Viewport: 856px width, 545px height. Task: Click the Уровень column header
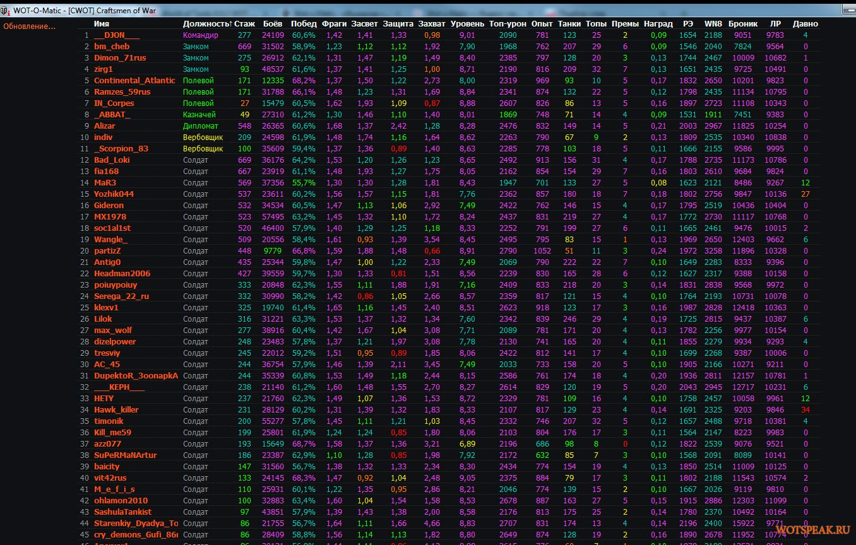coord(467,23)
